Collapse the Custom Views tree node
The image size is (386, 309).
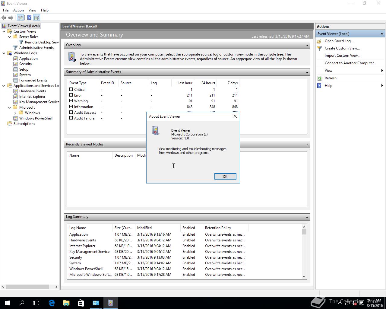pos(4,31)
